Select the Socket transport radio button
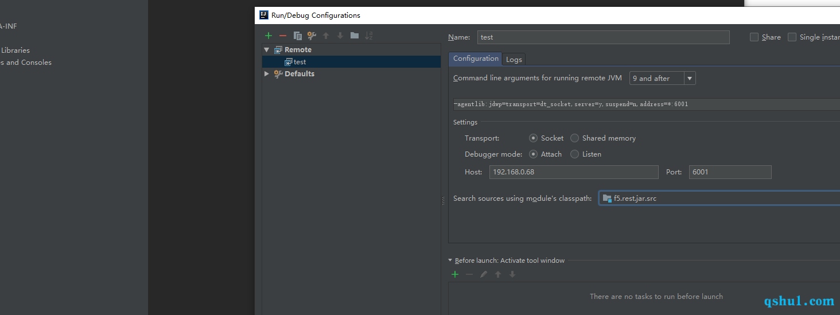This screenshot has height=315, width=840. pyautogui.click(x=534, y=138)
